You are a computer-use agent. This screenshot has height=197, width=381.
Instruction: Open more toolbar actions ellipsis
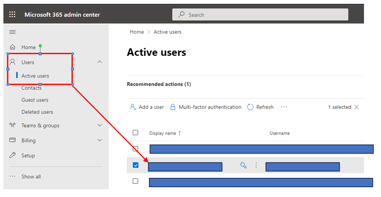[284, 107]
